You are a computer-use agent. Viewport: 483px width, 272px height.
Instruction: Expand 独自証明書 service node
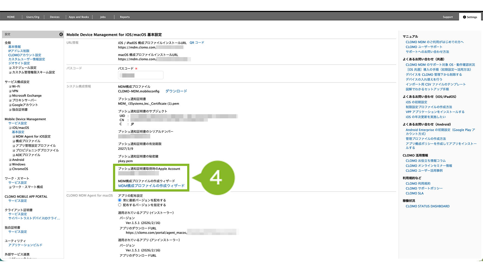coord(10,110)
